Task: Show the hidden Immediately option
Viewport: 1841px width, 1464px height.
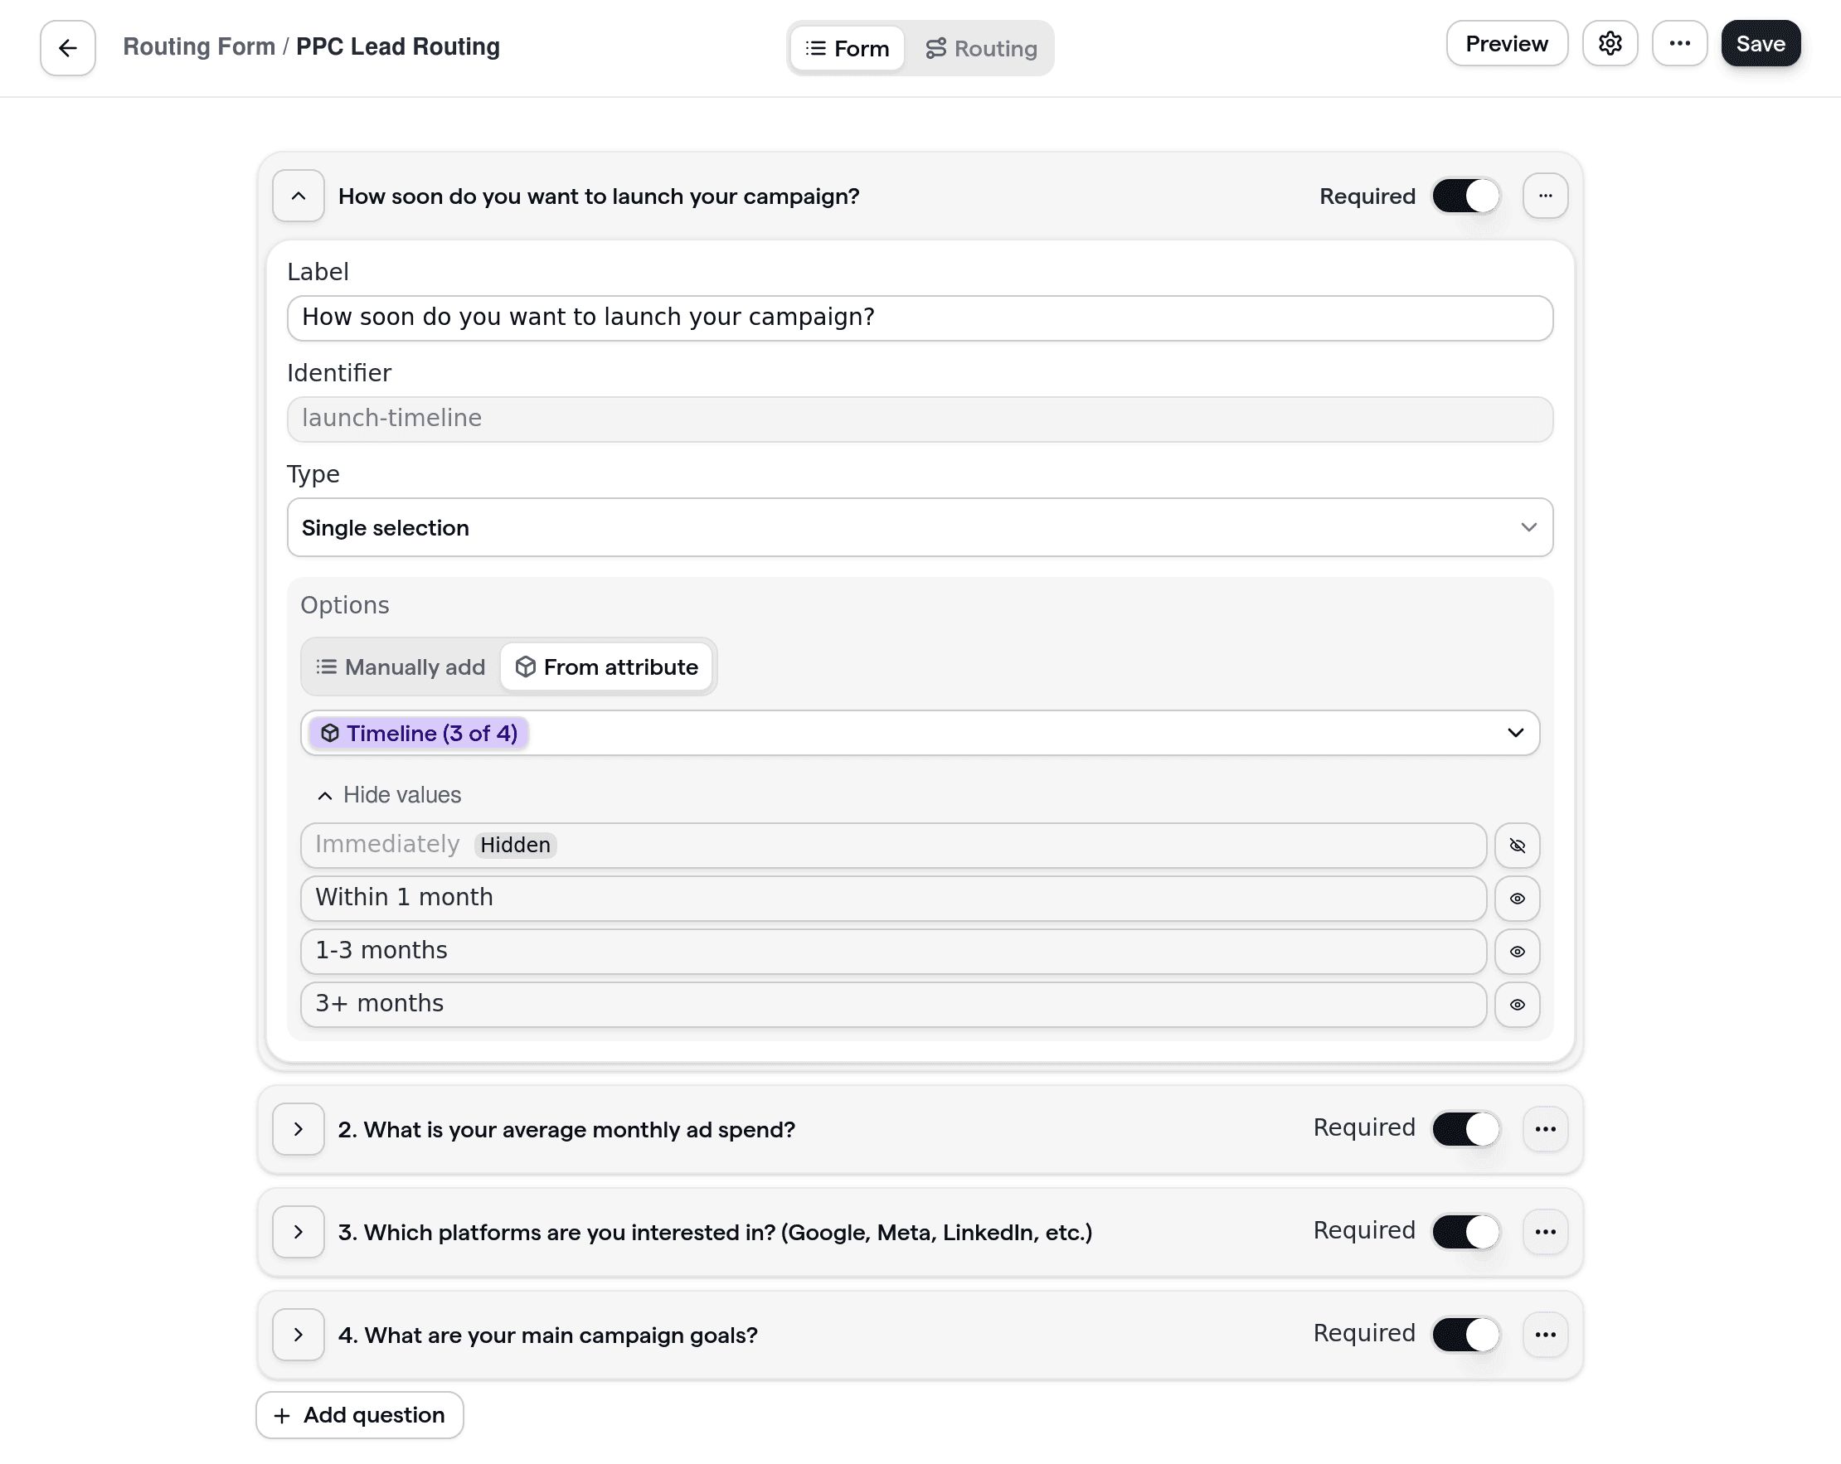Action: pyautogui.click(x=1518, y=845)
